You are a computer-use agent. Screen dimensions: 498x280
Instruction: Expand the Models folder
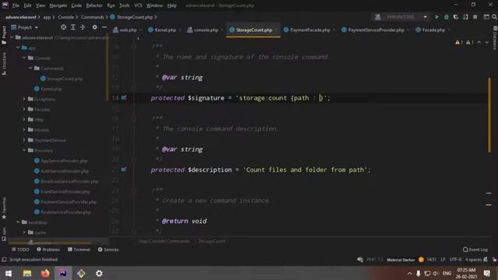coord(24,130)
